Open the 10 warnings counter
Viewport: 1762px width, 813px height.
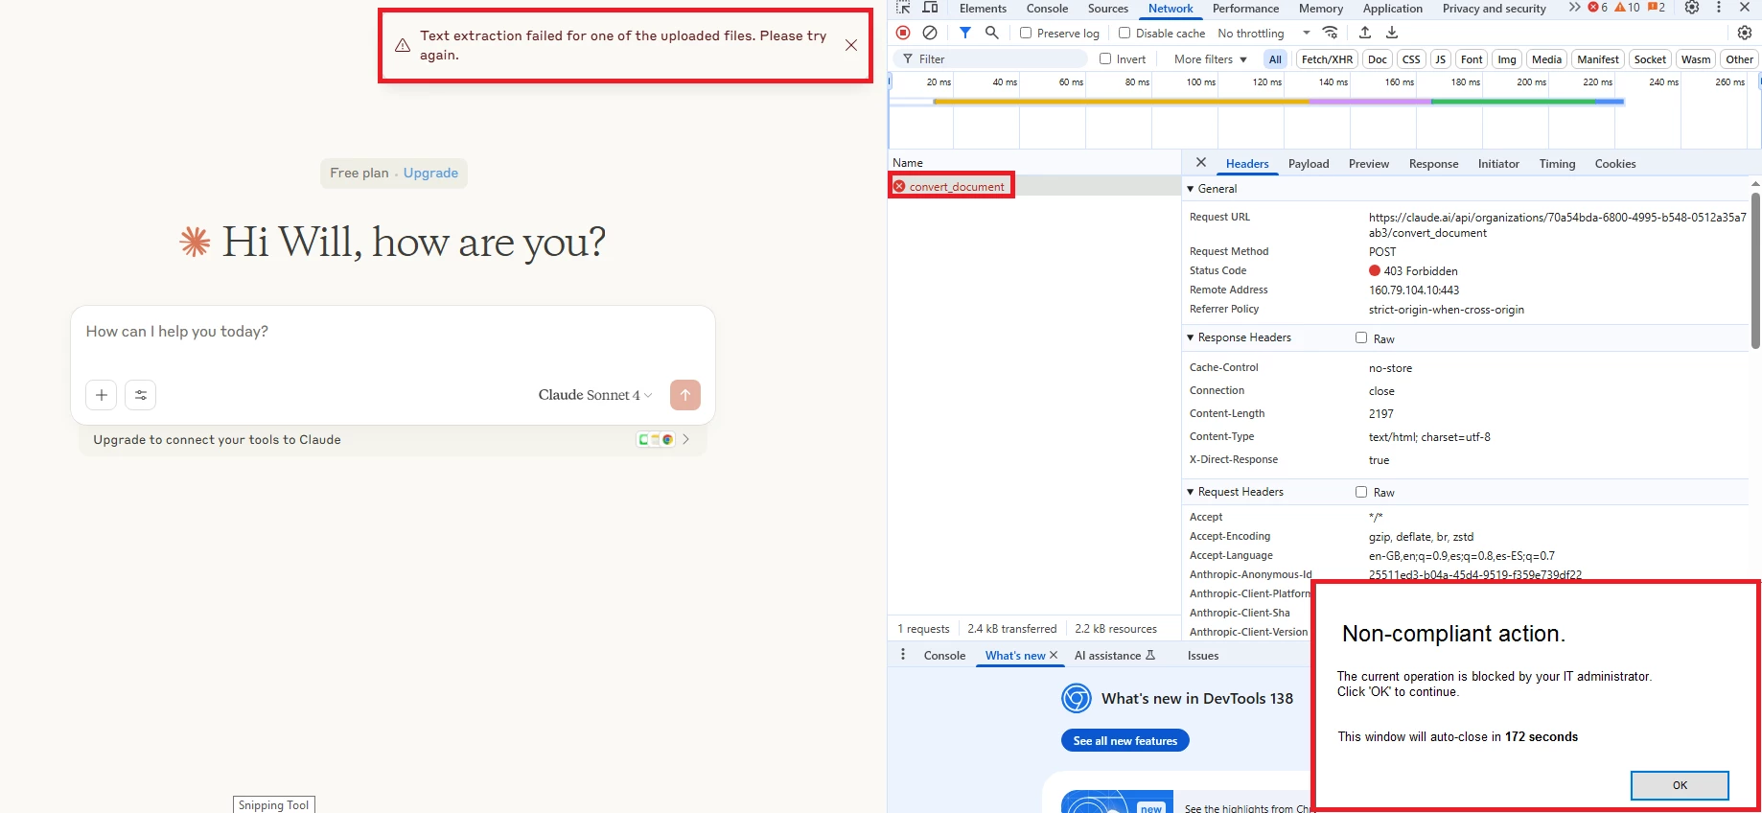click(1627, 8)
